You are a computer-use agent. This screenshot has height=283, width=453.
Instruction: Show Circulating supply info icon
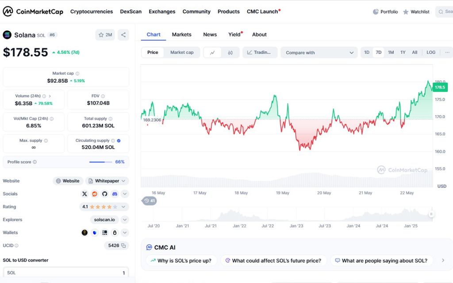[x=113, y=141]
